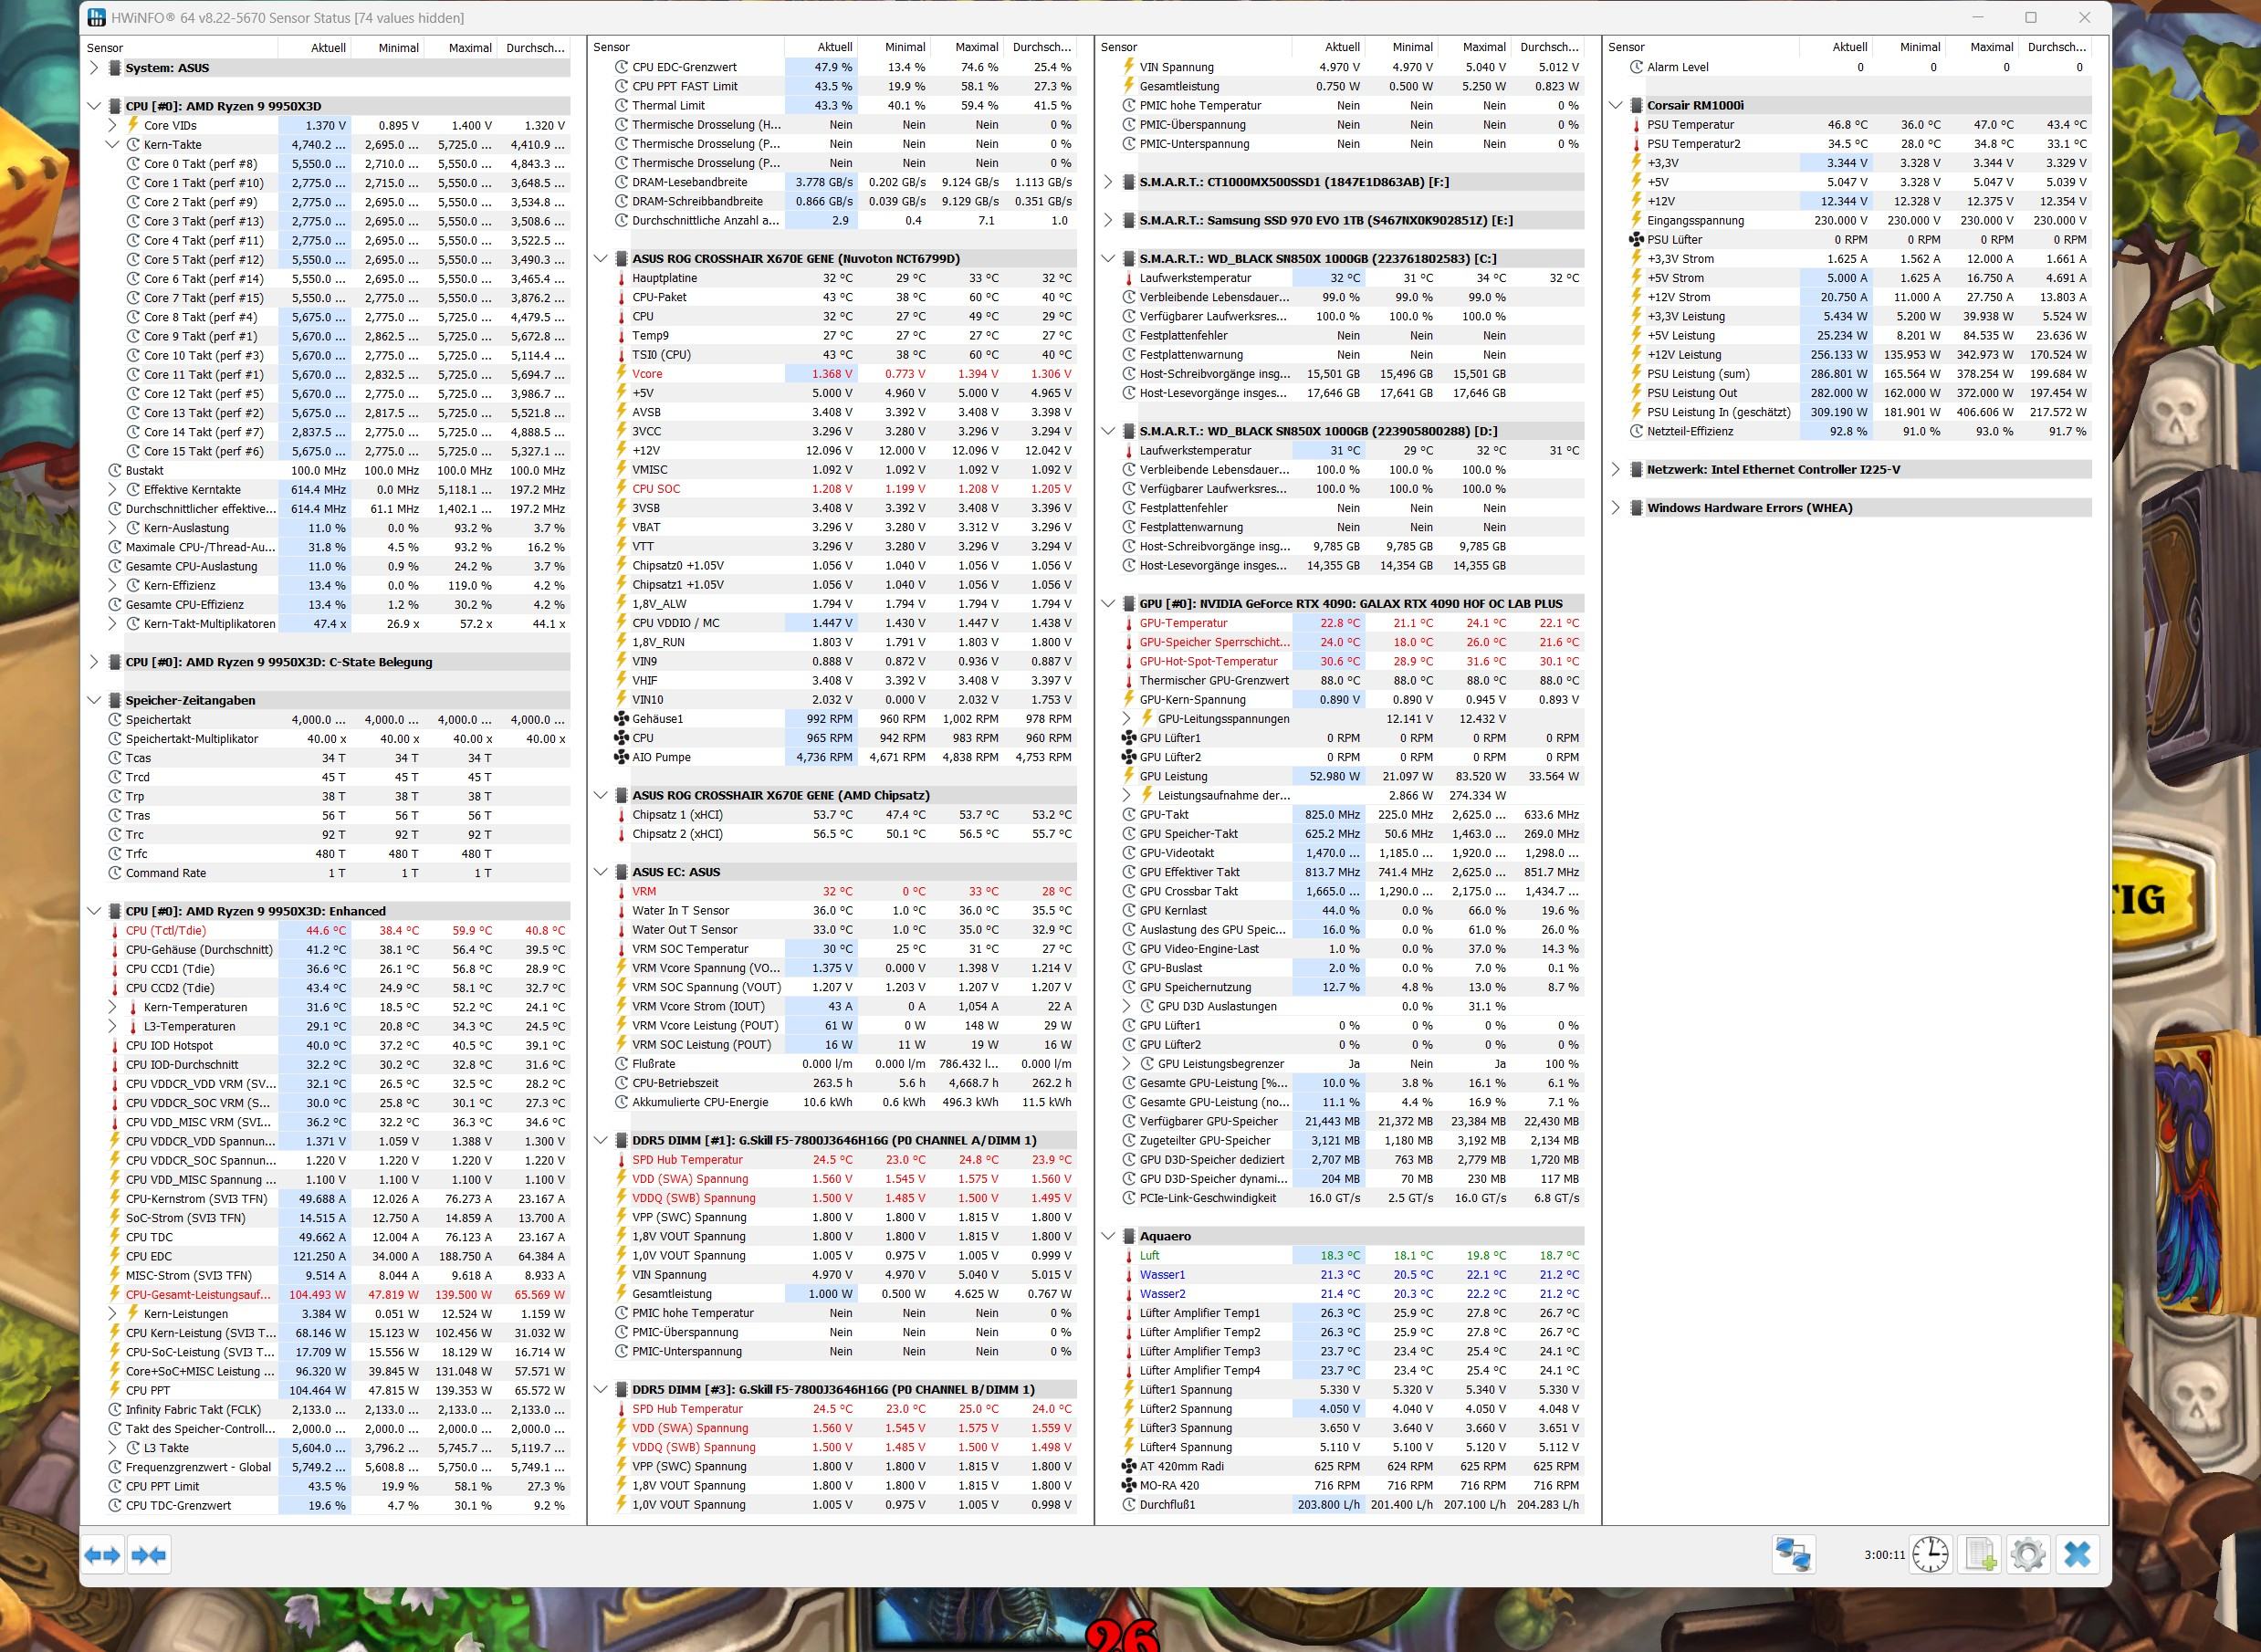Viewport: 2261px width, 1652px height.
Task: Click the shrink columns inward arrows button
Action: point(149,1555)
